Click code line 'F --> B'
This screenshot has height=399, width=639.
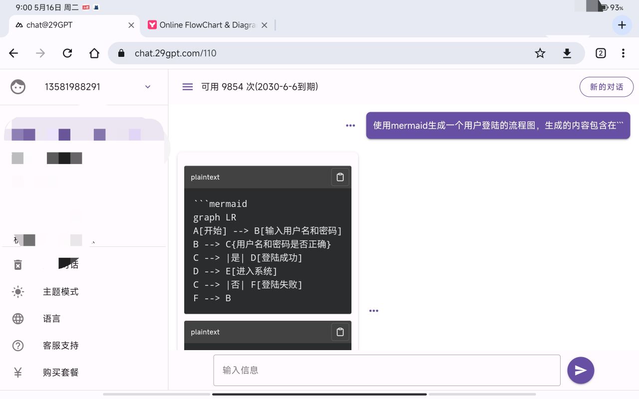212,298
